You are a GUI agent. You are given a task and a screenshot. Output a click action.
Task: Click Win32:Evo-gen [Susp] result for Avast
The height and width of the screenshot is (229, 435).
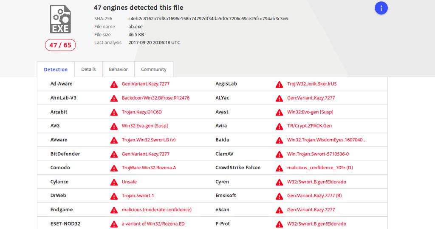310,112
